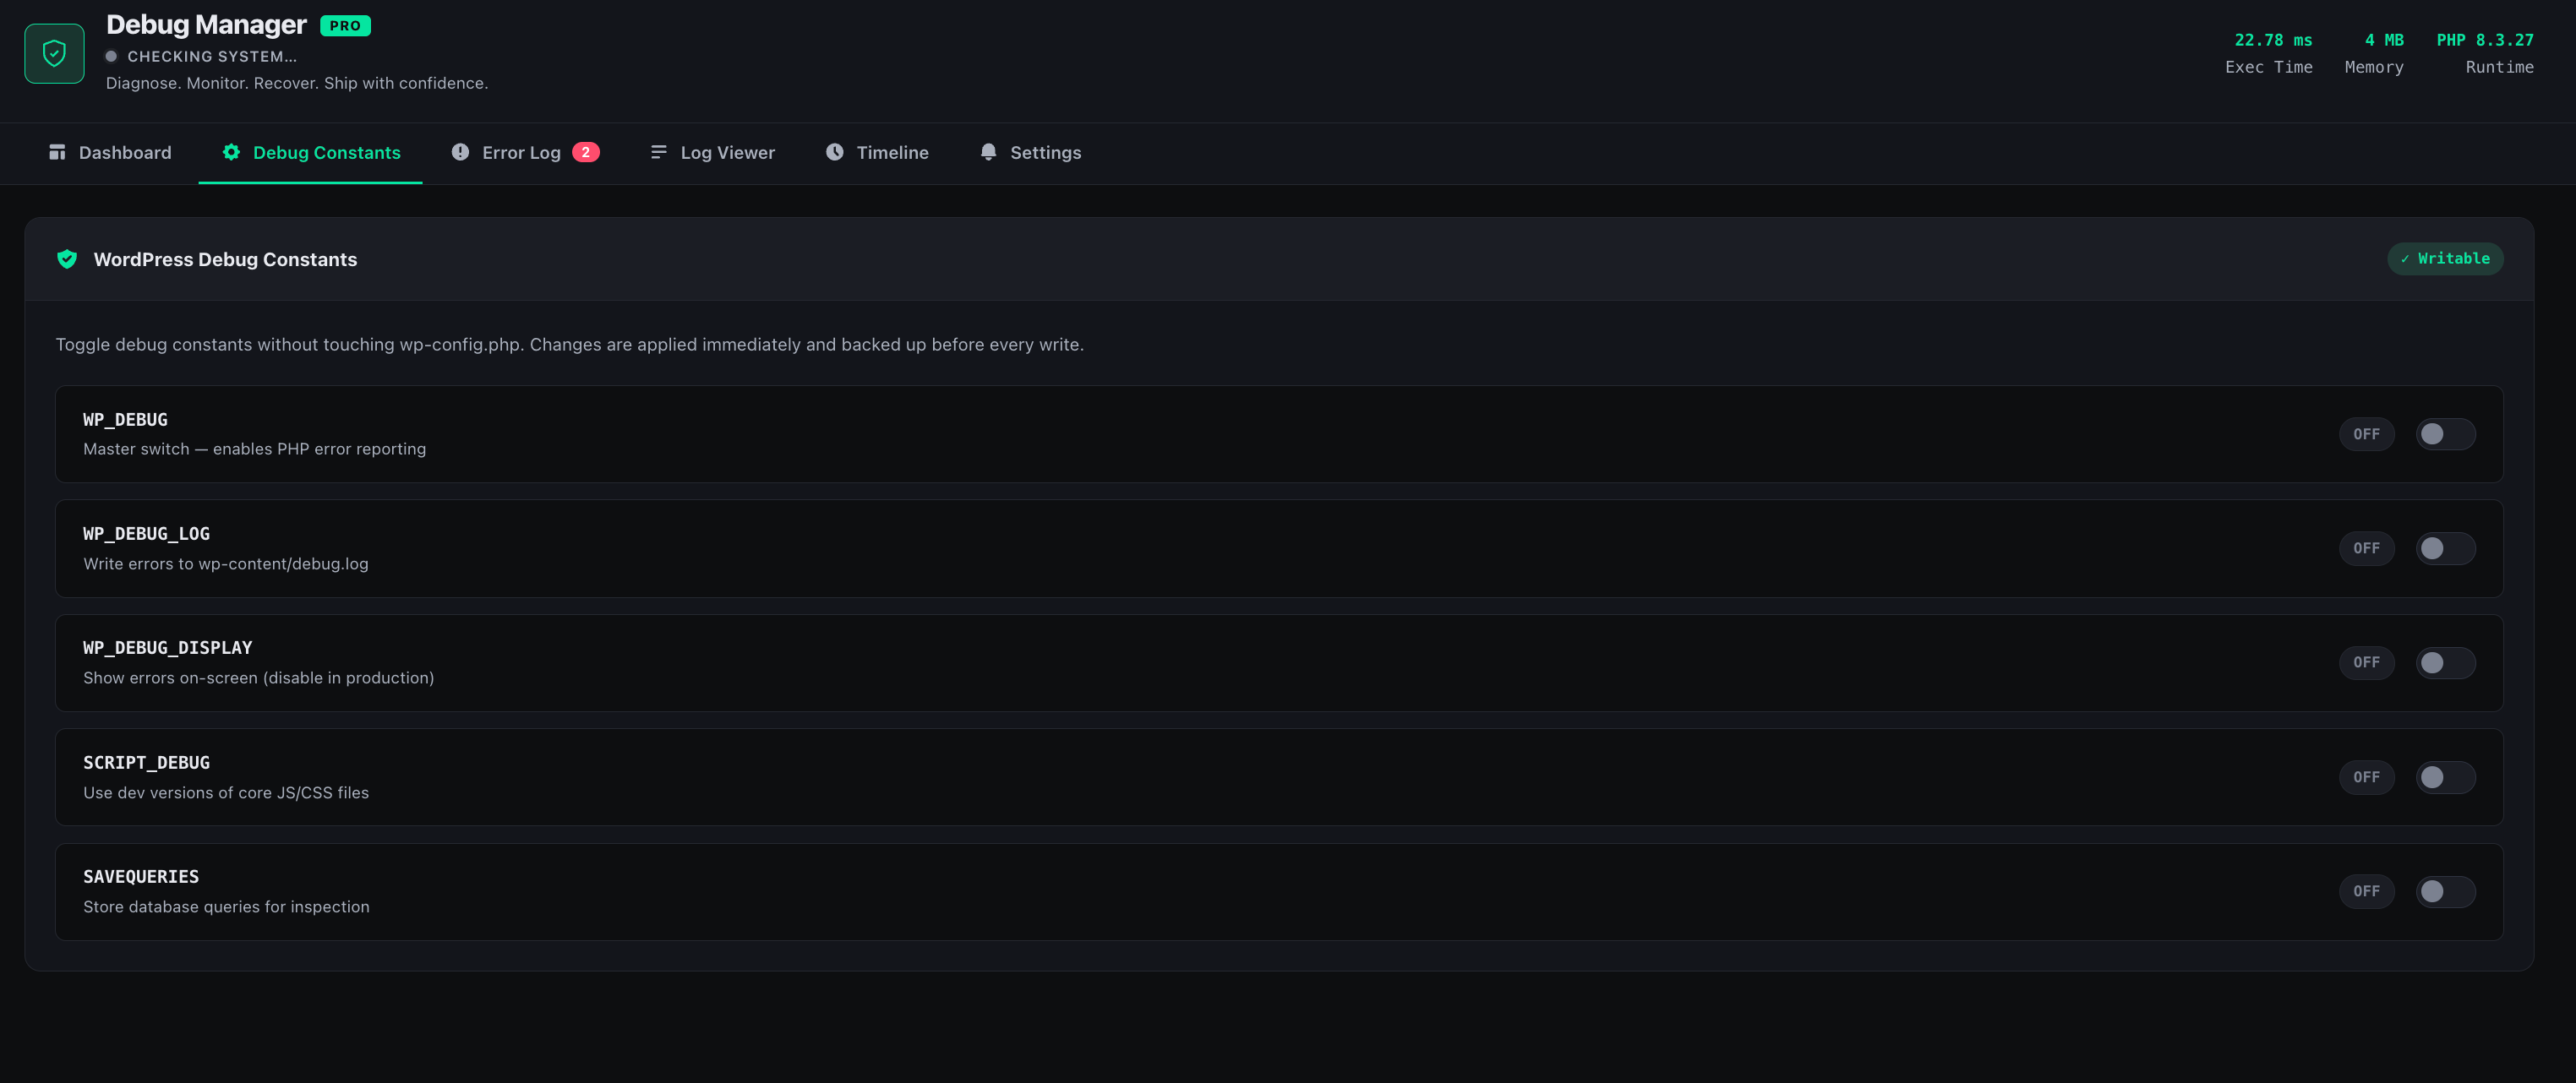Click the Timeline clock icon
This screenshot has height=1083, width=2576.
[x=834, y=152]
